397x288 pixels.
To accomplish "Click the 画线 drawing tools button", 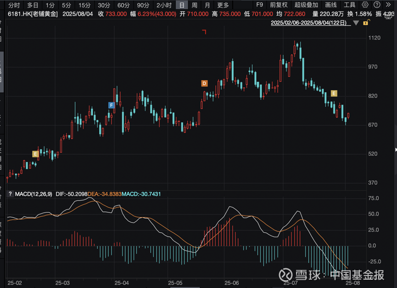I will point(331,5).
